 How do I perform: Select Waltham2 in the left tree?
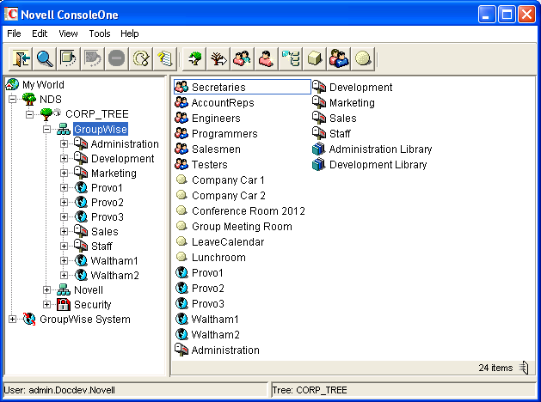(115, 275)
